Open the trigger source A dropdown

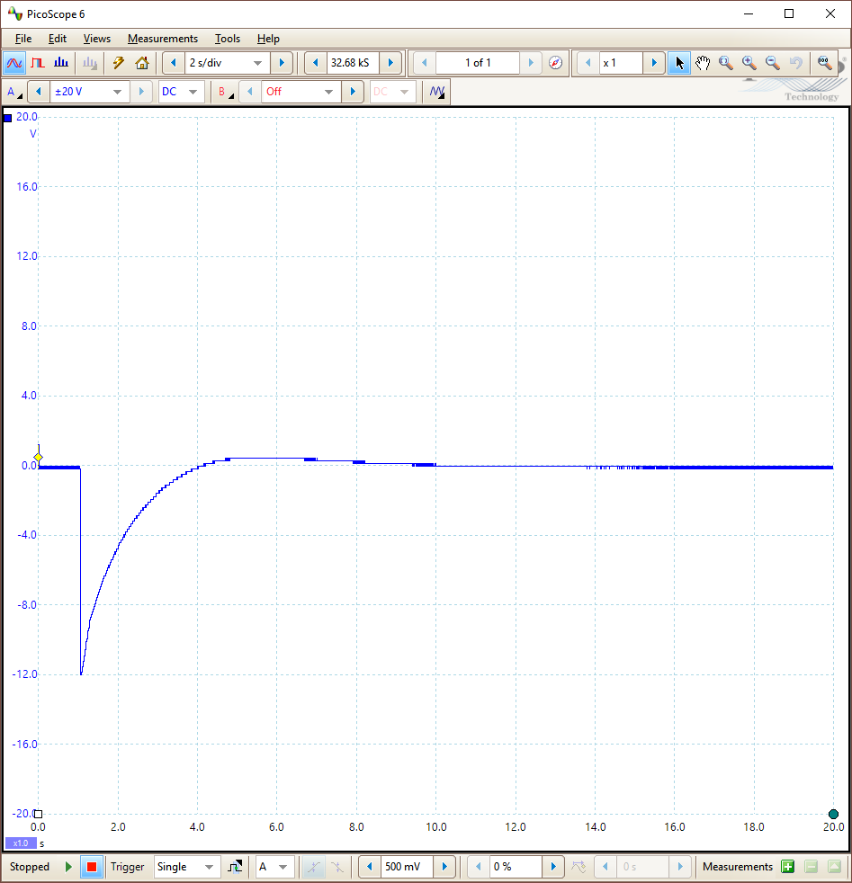[274, 866]
